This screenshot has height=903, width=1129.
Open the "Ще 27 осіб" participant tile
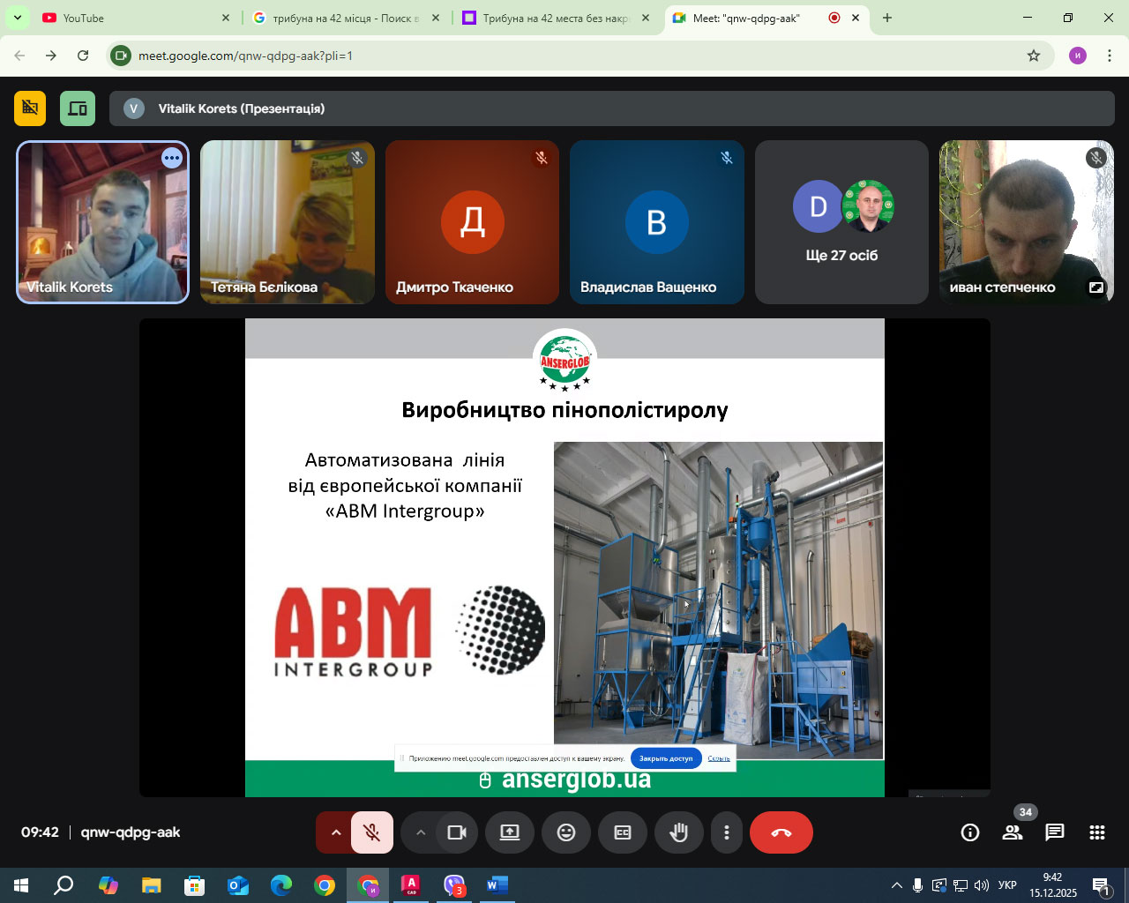click(841, 222)
